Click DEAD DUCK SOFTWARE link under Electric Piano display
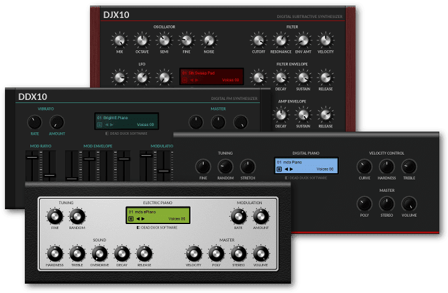Image resolution: width=448 pixels, height=293 pixels. 157,228
